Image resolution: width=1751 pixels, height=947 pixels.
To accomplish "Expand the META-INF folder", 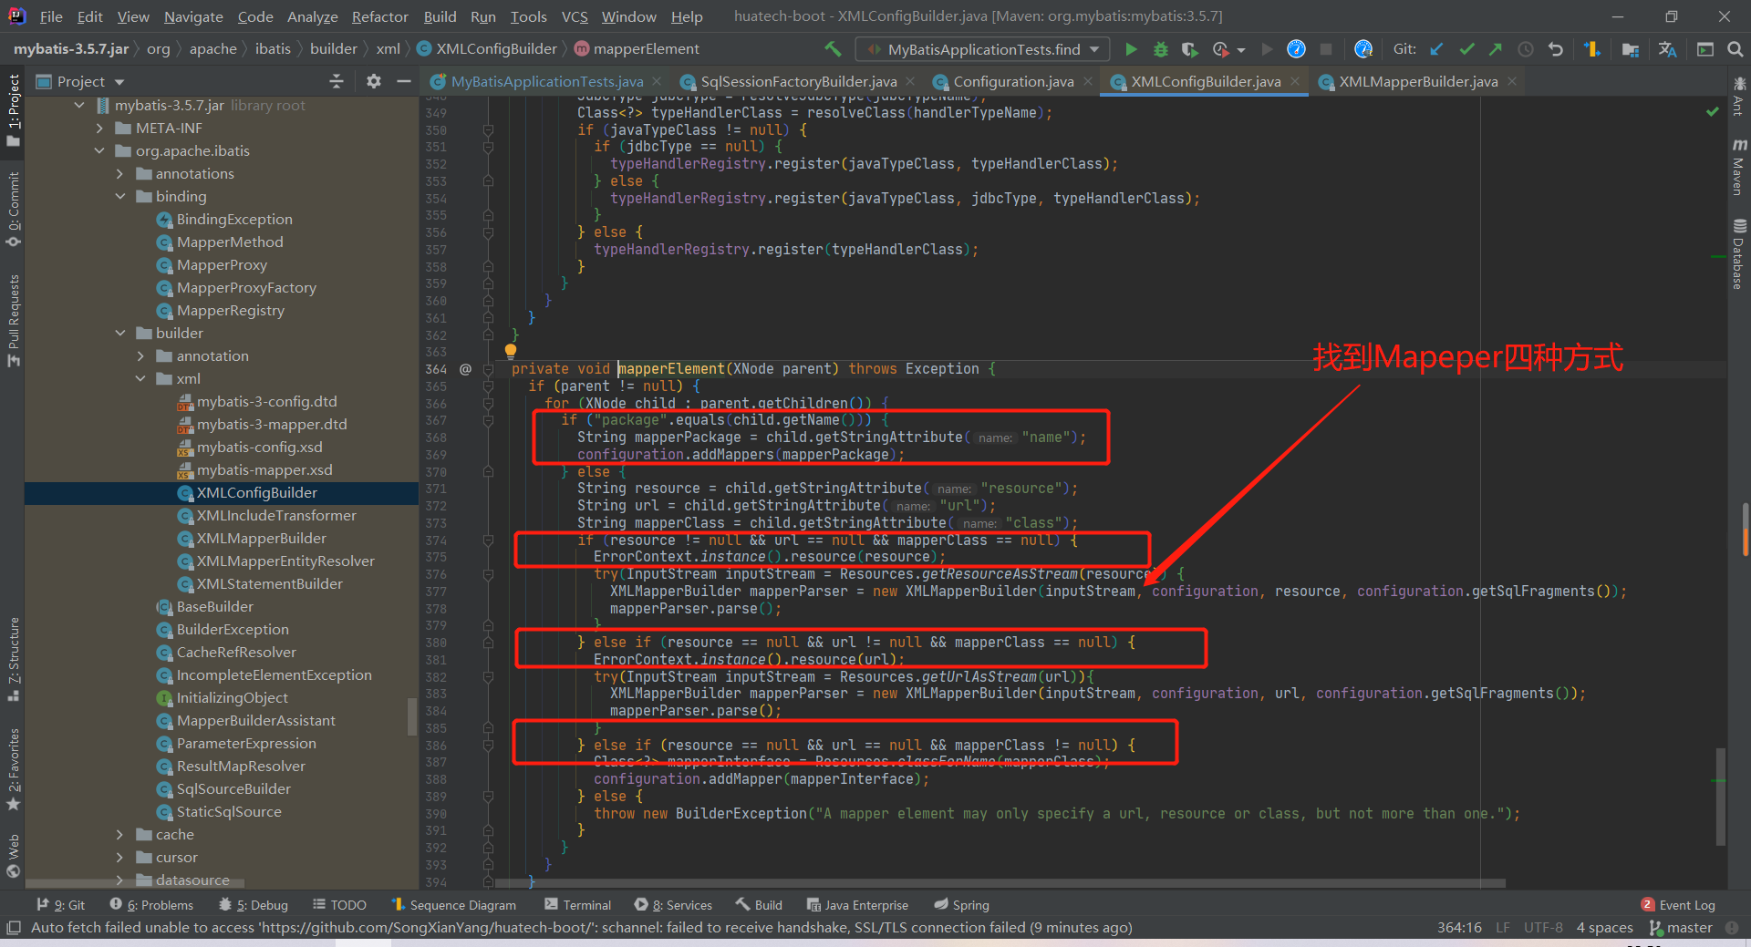I will click(99, 129).
